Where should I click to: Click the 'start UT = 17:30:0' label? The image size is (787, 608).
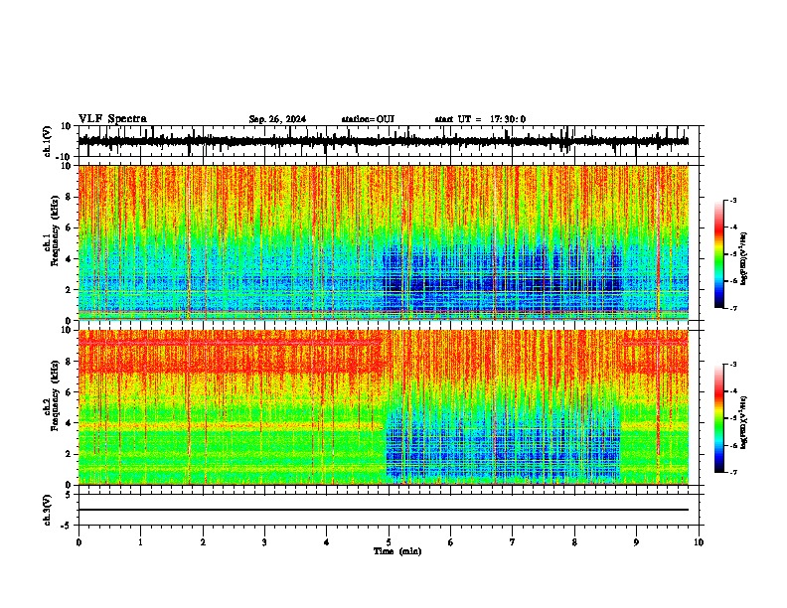(480, 119)
